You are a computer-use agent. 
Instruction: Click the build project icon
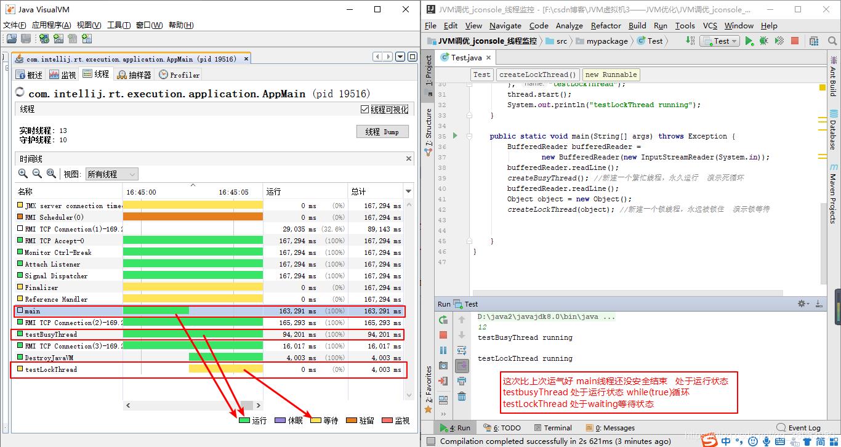click(690, 41)
